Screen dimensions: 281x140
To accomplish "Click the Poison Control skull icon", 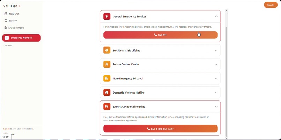I will (107, 64).
